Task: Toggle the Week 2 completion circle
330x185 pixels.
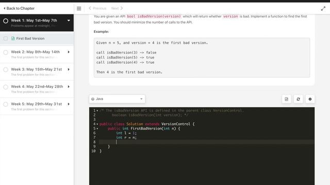Action: 6,52
